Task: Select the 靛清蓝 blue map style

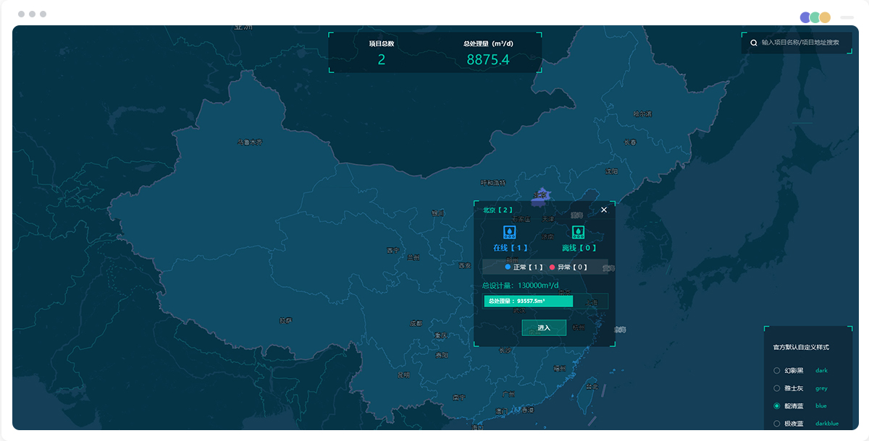Action: [x=777, y=406]
